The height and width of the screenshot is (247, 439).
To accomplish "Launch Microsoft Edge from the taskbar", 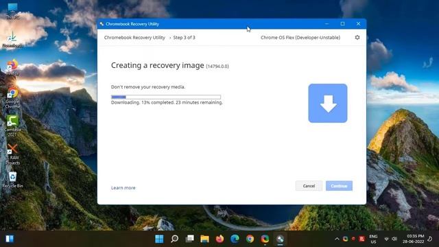I will (x=235, y=239).
